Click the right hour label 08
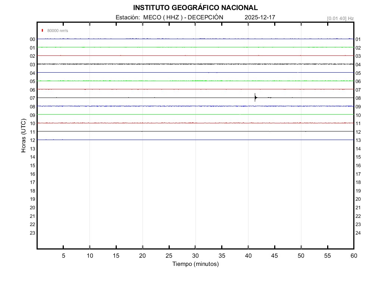The width and height of the screenshot is (382, 286). pos(358,98)
